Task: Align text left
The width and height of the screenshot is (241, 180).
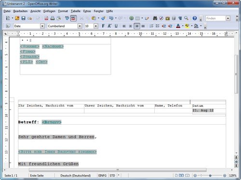Action: pos(124,26)
